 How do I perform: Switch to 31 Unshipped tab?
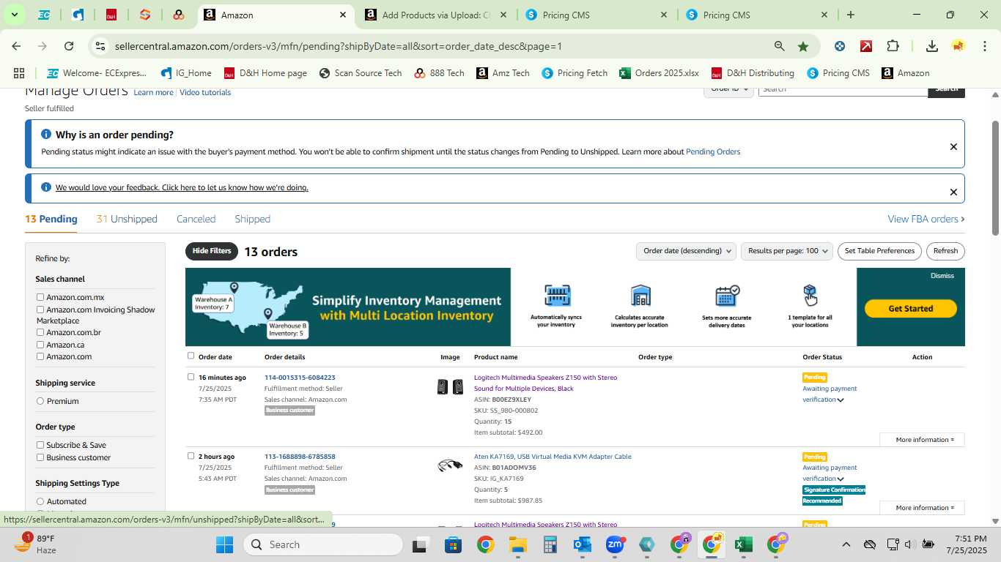(127, 219)
